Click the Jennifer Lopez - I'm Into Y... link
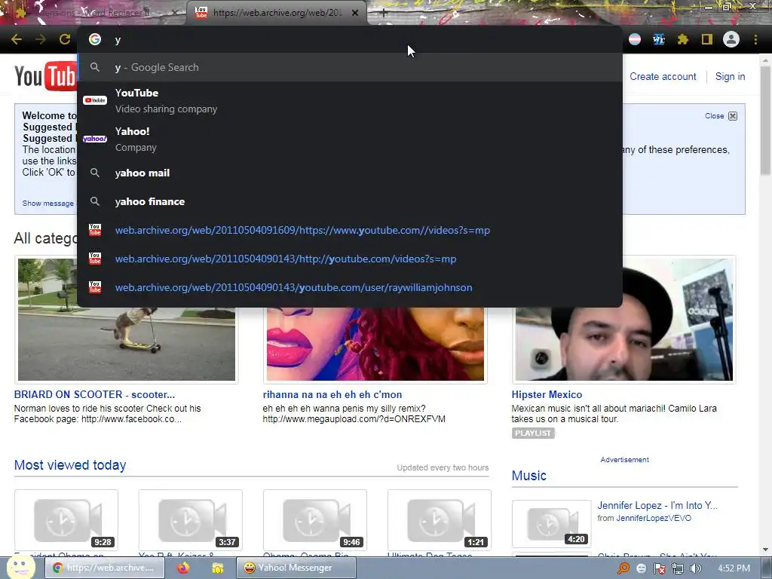 (x=657, y=505)
